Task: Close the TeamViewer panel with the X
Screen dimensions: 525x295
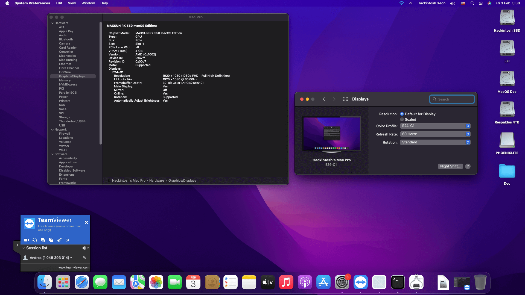Action: click(86, 222)
